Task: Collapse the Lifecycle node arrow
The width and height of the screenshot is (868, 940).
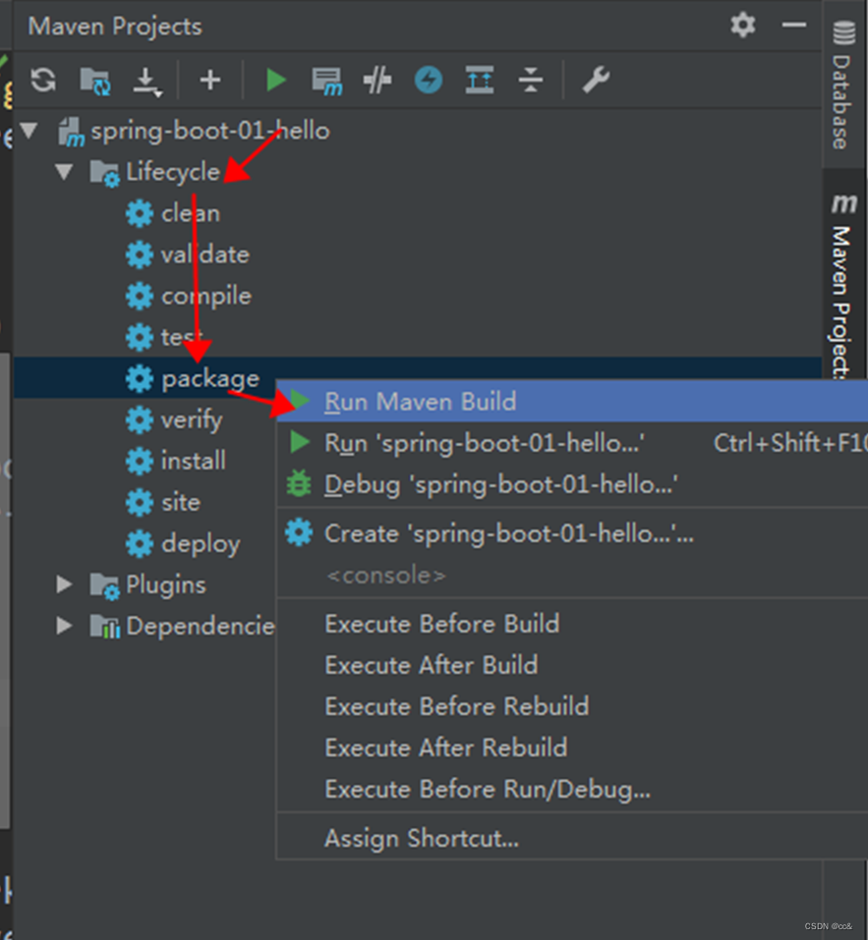Action: tap(64, 172)
